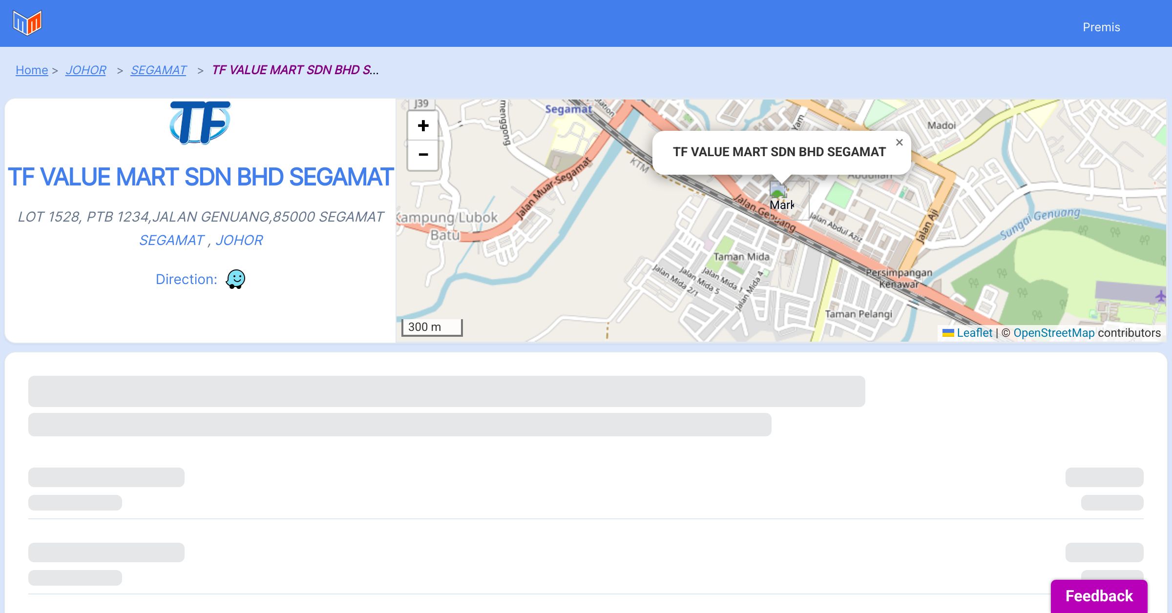Click current TF VALUE MART breadcrumb
This screenshot has height=613, width=1172.
(x=295, y=70)
